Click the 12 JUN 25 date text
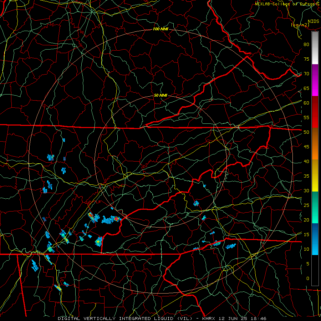 tap(233, 319)
